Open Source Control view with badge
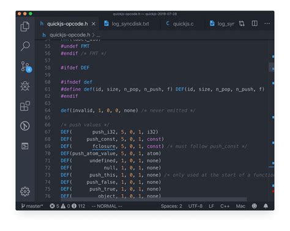Viewport: 290px width, 231px height. pos(26,67)
